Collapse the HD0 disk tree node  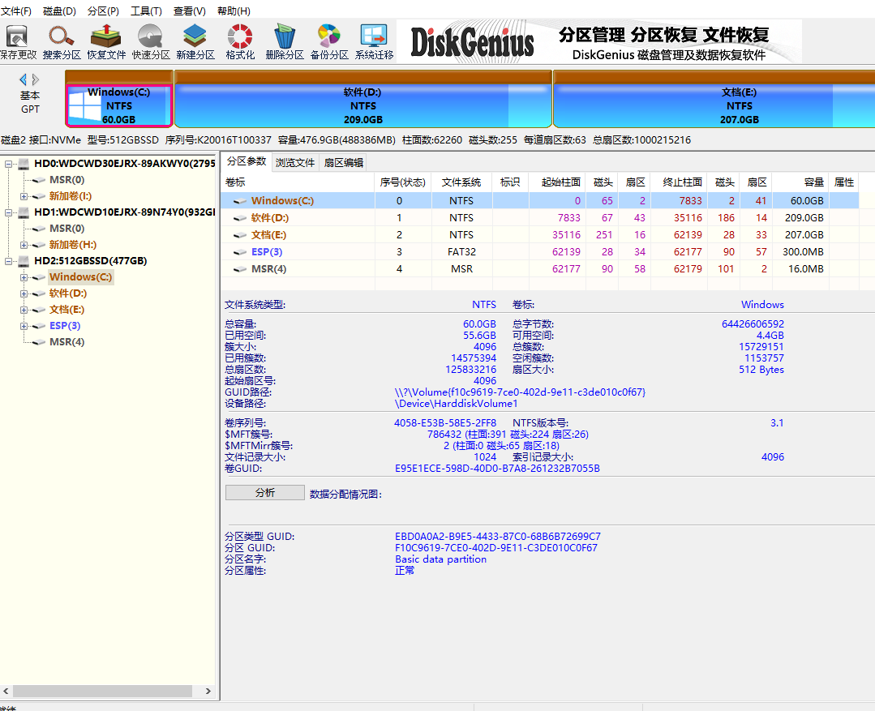click(8, 164)
